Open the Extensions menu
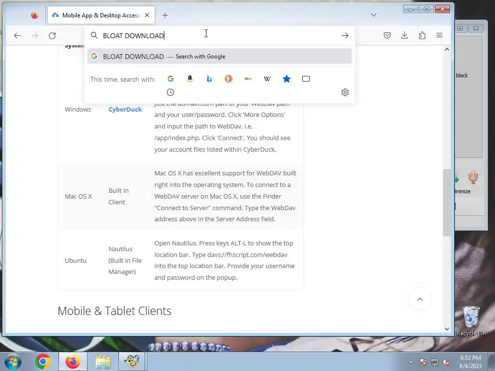495x371 pixels. 422,35
